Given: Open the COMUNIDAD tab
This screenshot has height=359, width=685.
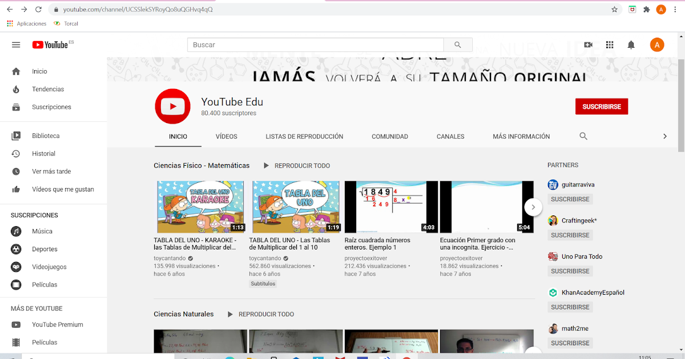Looking at the screenshot, I should tap(390, 136).
